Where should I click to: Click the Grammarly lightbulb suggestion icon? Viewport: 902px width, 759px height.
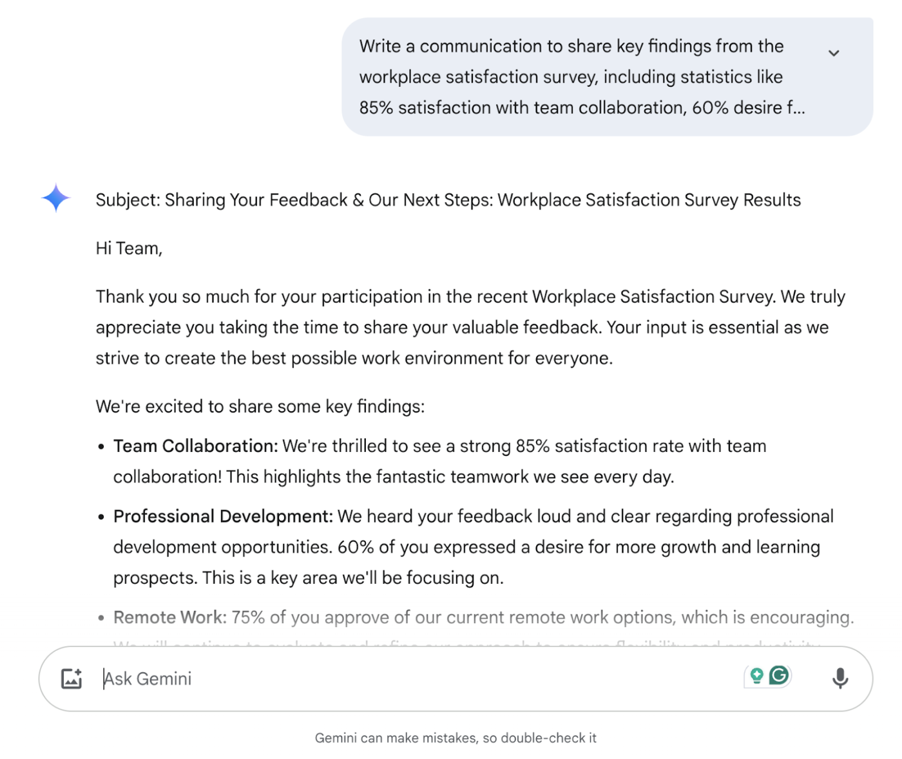point(756,675)
